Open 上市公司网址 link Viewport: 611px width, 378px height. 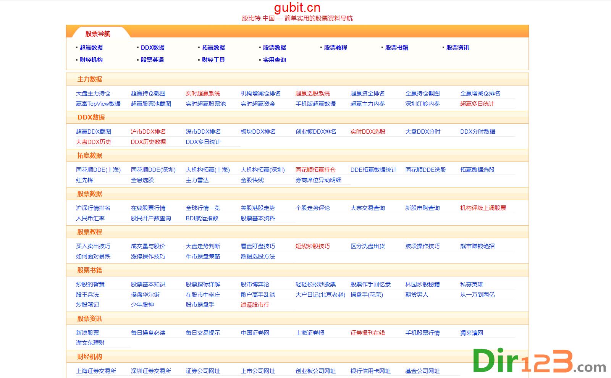tap(258, 371)
